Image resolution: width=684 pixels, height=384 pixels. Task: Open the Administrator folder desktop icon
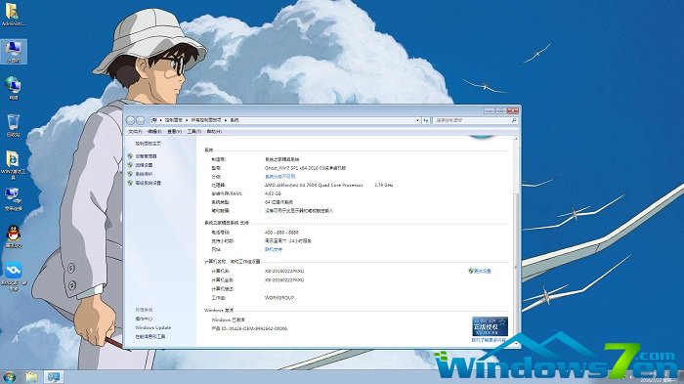[13, 14]
